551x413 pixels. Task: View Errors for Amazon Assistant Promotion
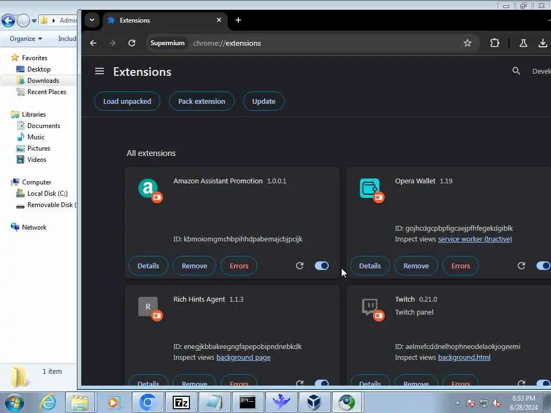[x=239, y=266]
